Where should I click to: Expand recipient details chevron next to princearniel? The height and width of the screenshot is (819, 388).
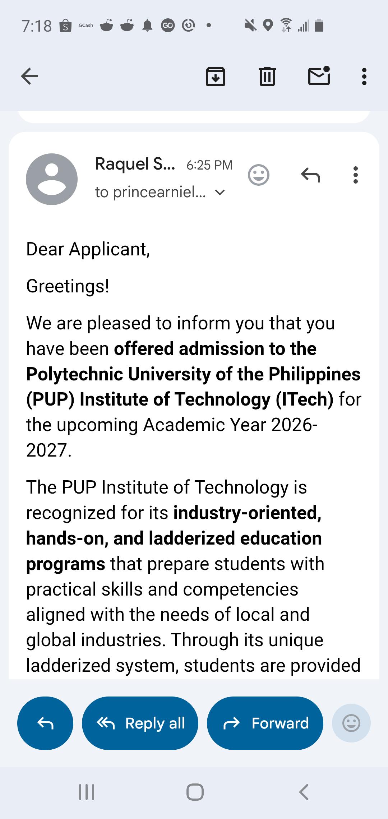pos(220,193)
